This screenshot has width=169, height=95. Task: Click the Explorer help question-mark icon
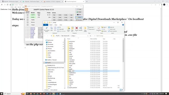123,25
